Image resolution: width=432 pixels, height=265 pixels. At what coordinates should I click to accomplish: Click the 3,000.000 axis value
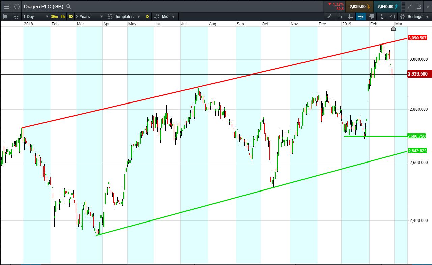(x=418, y=59)
